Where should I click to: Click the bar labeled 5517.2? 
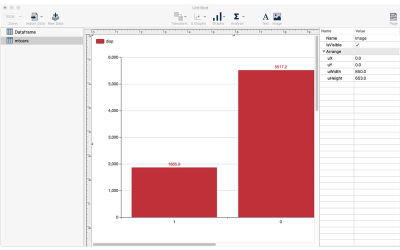coord(276,143)
